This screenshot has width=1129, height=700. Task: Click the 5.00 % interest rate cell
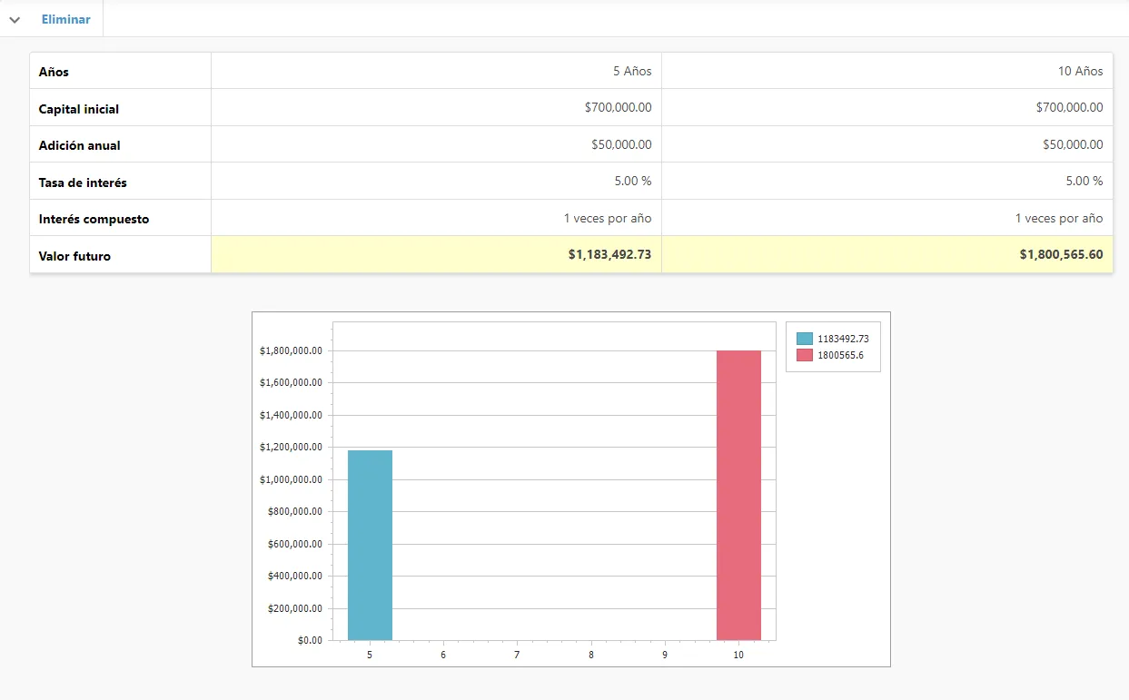[x=632, y=182]
